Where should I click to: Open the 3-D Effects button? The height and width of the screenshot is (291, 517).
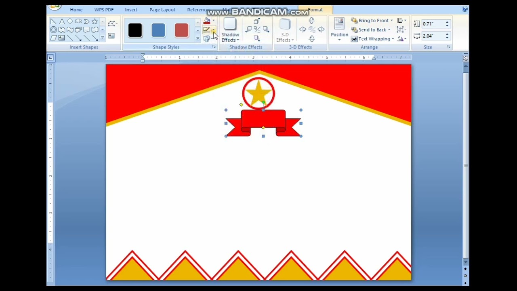pyautogui.click(x=285, y=30)
